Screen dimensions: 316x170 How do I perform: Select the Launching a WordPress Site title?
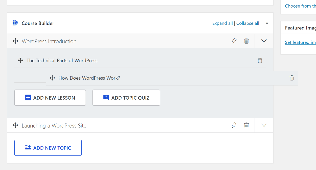(54, 126)
